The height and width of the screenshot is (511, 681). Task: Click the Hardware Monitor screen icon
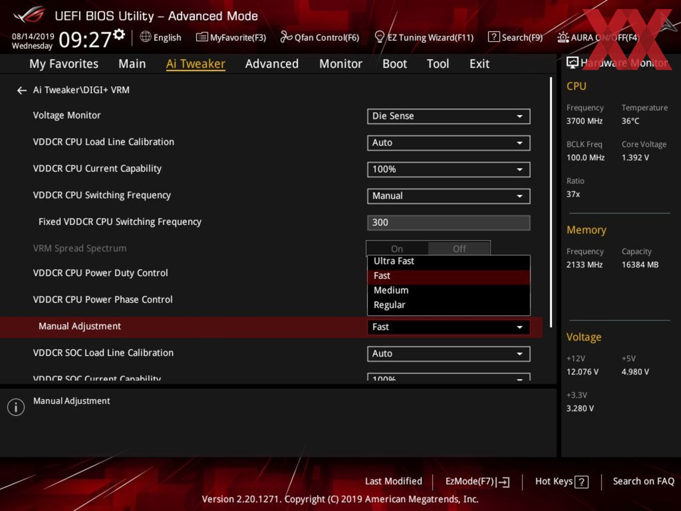[572, 63]
